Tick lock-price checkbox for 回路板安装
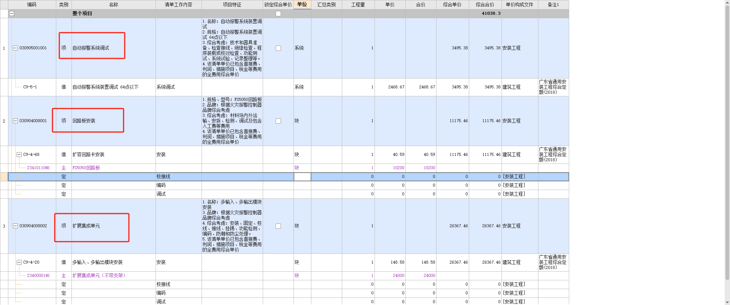The width and height of the screenshot is (730, 305). (278, 121)
